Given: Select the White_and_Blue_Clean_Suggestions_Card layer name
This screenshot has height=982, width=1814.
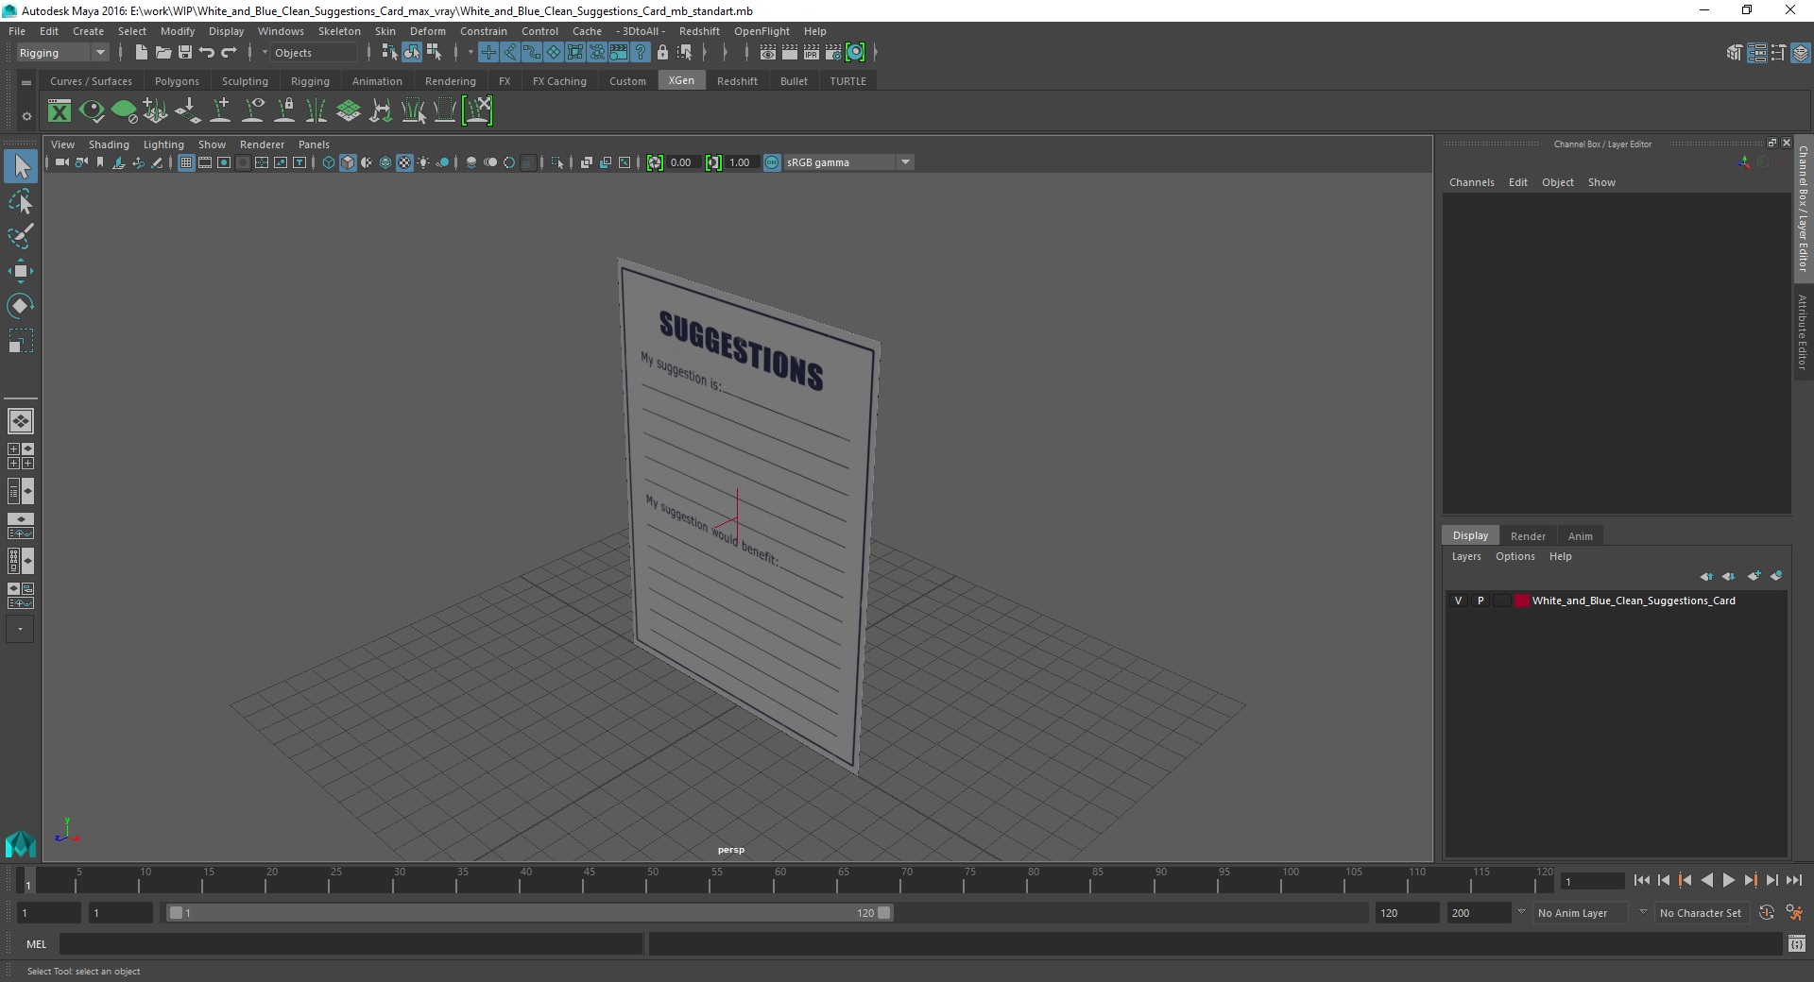Looking at the screenshot, I should pos(1634,601).
